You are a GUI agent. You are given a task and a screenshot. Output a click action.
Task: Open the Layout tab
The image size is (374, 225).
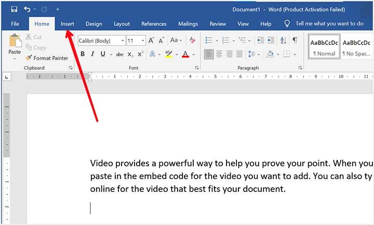pyautogui.click(x=122, y=24)
